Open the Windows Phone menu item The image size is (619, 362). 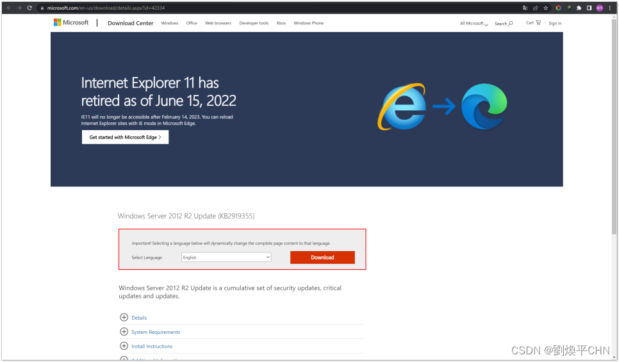[x=309, y=23]
